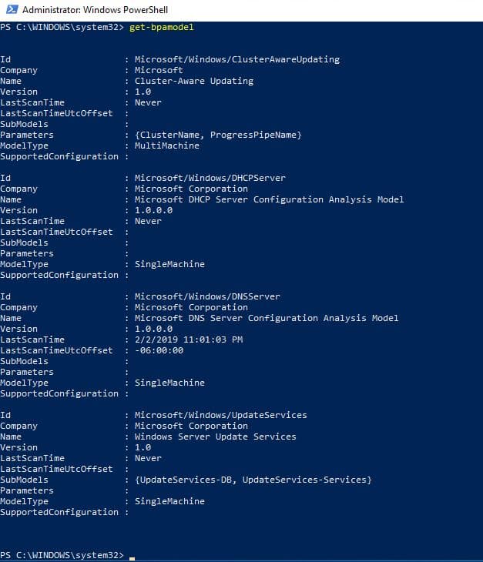
Task: Click the Microsoft/Windows/DNSServer Id value
Action: 207,296
